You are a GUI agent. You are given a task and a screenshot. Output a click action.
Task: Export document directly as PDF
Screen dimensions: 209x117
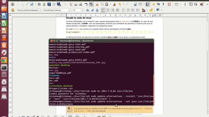pos(71,4)
